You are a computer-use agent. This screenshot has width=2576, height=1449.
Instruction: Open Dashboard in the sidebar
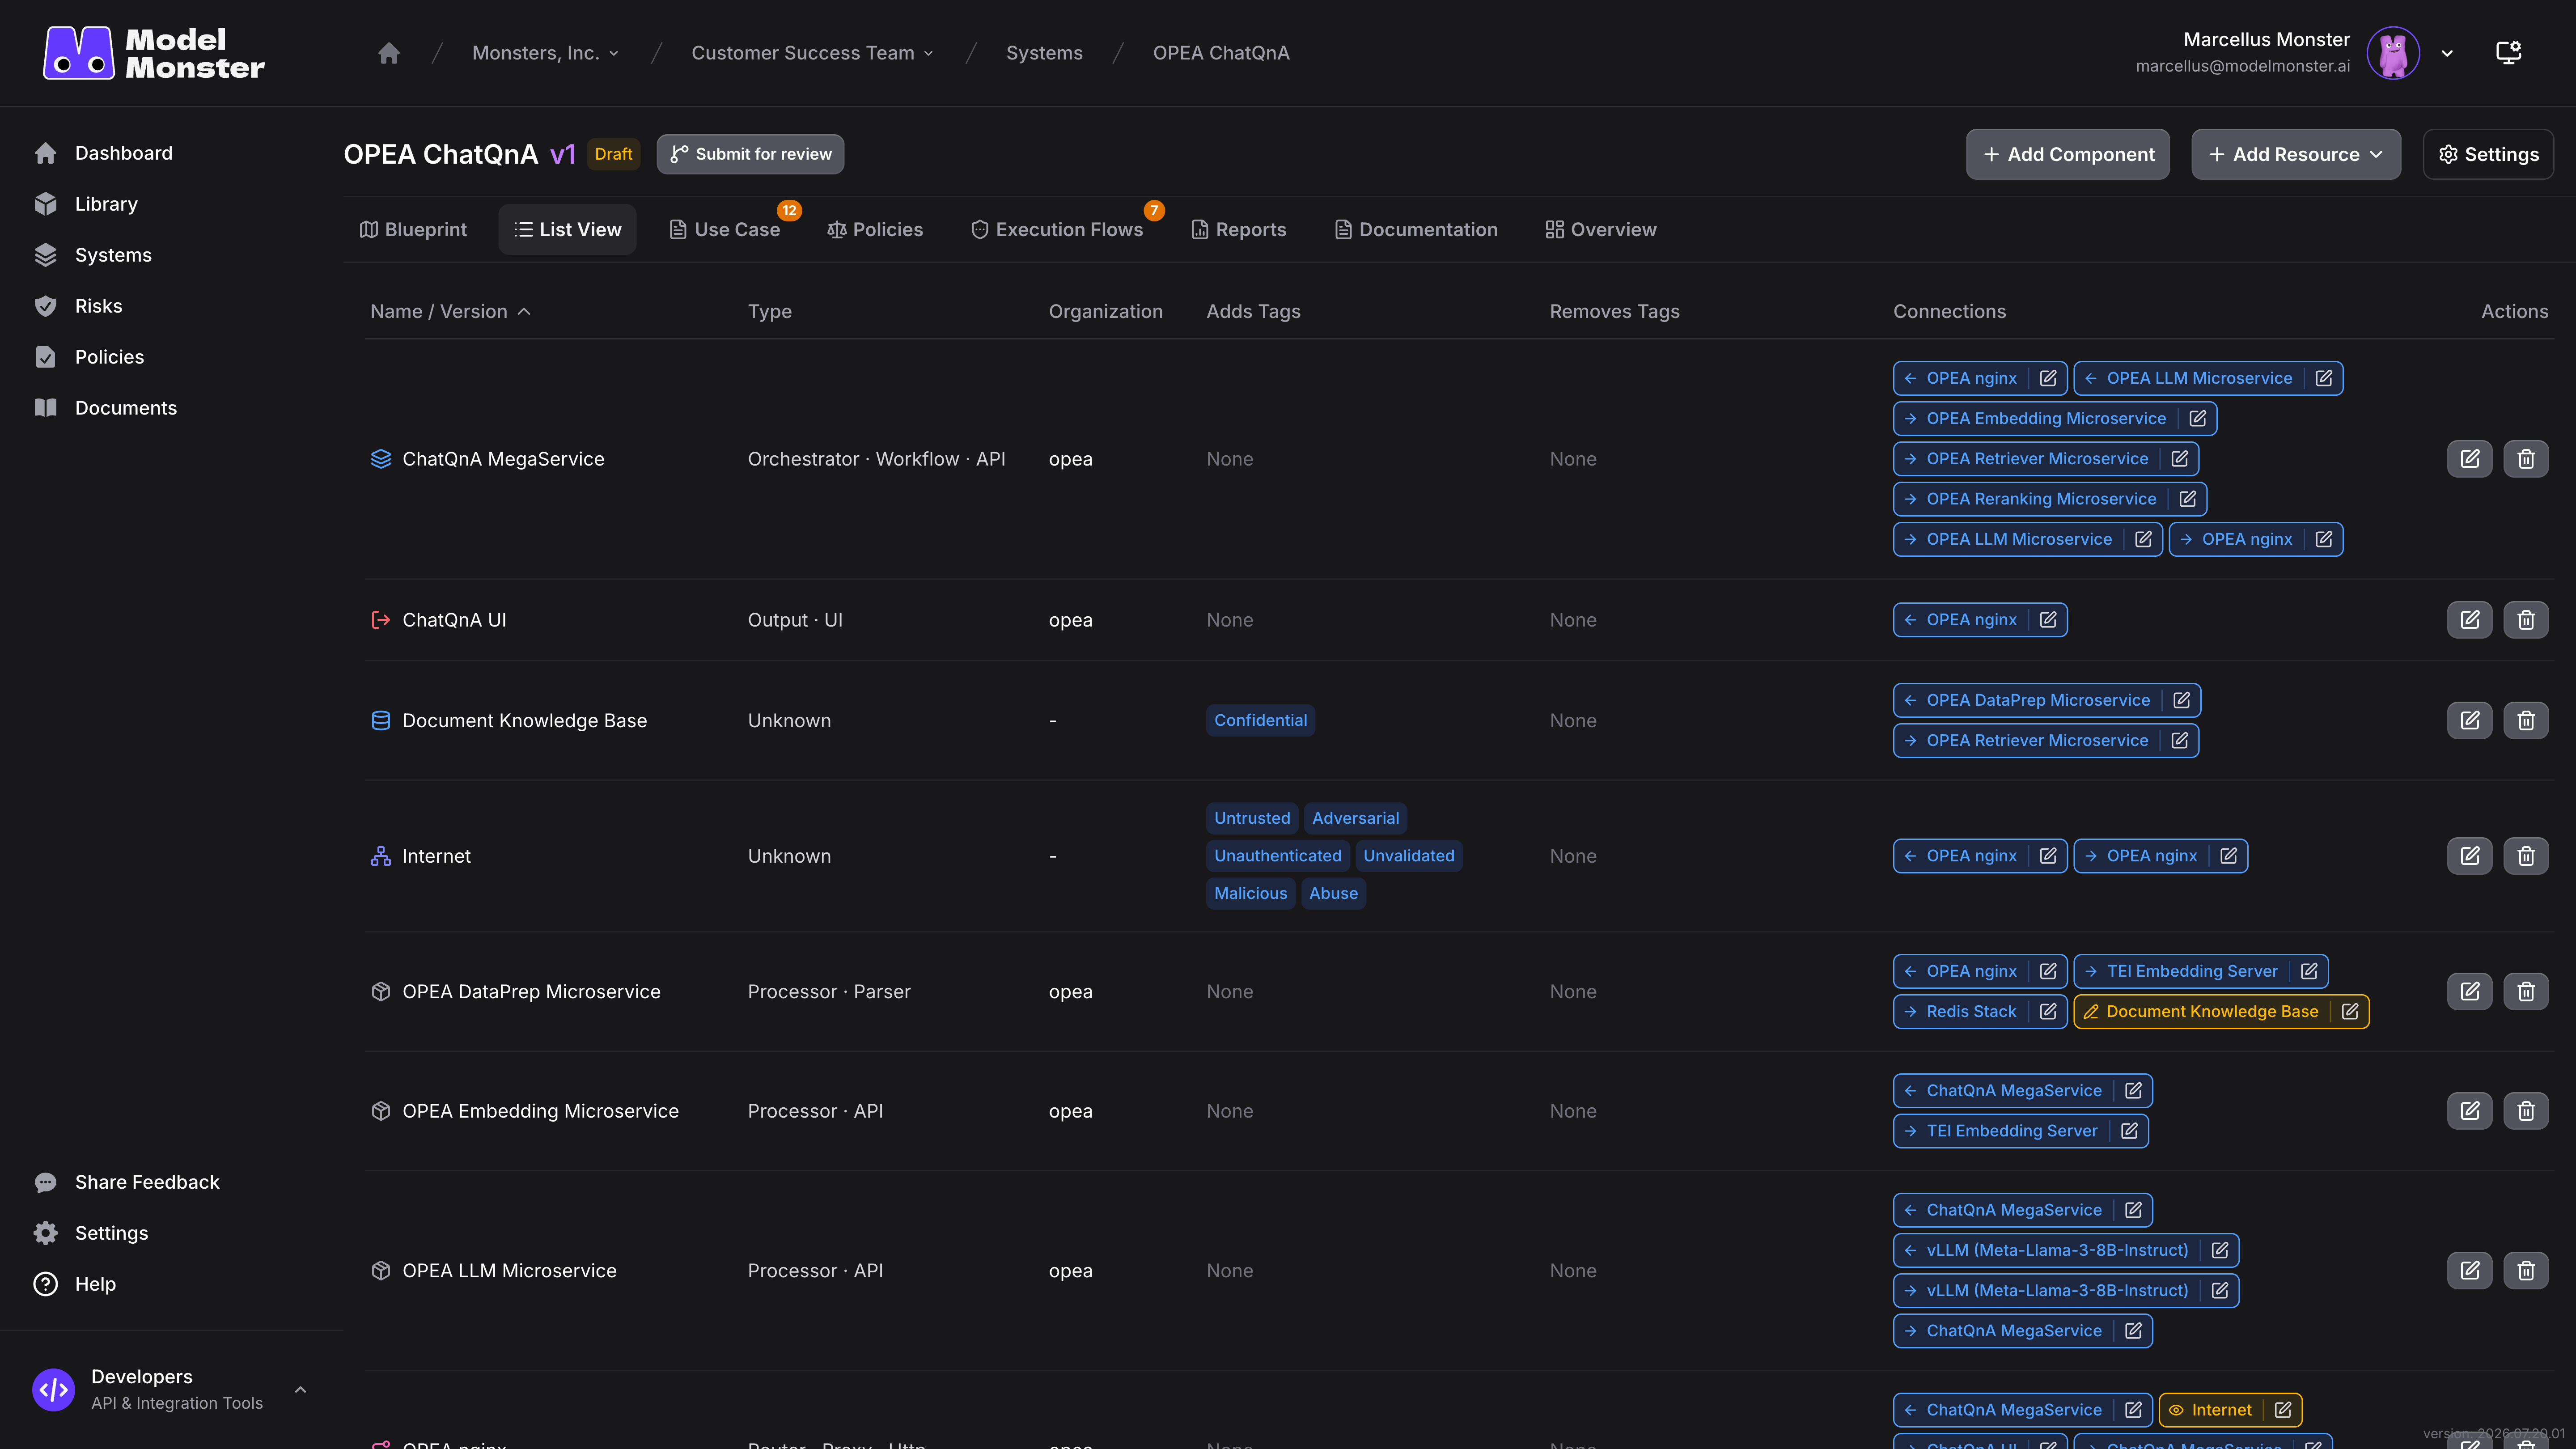[x=123, y=153]
